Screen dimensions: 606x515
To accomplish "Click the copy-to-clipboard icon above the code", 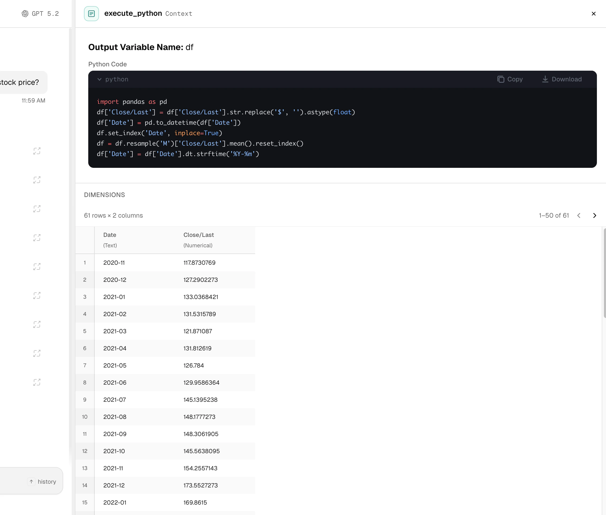I will tap(500, 79).
